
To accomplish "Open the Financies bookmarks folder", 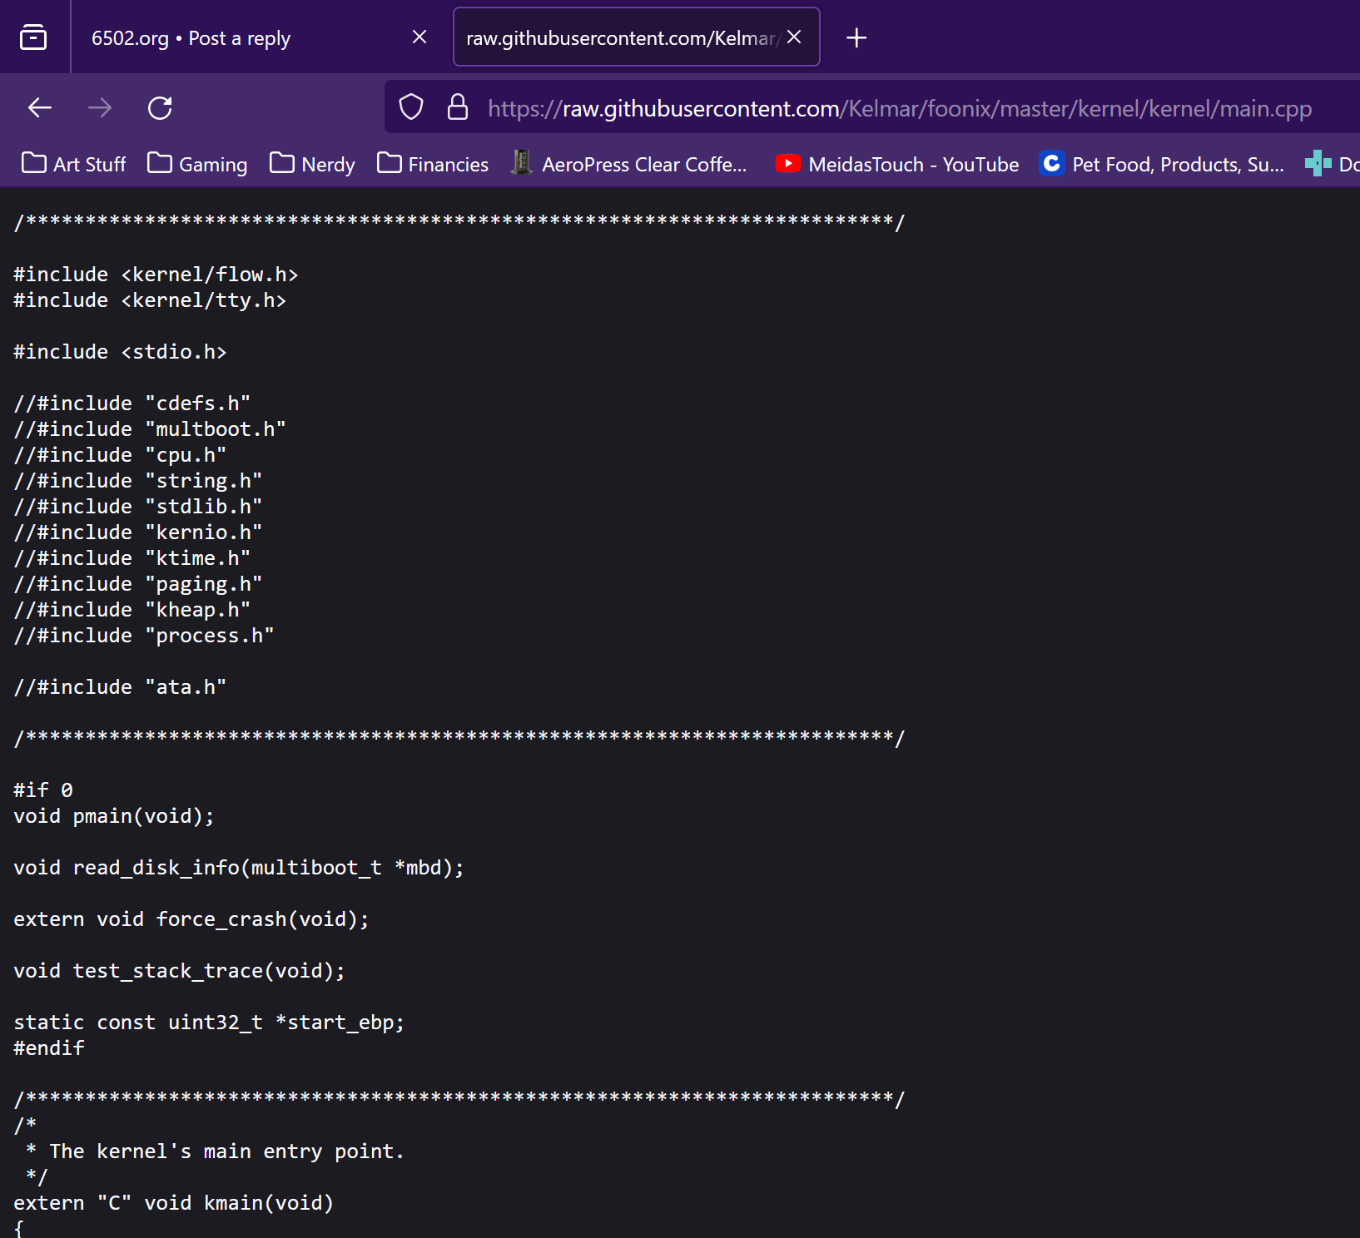I will pyautogui.click(x=433, y=164).
